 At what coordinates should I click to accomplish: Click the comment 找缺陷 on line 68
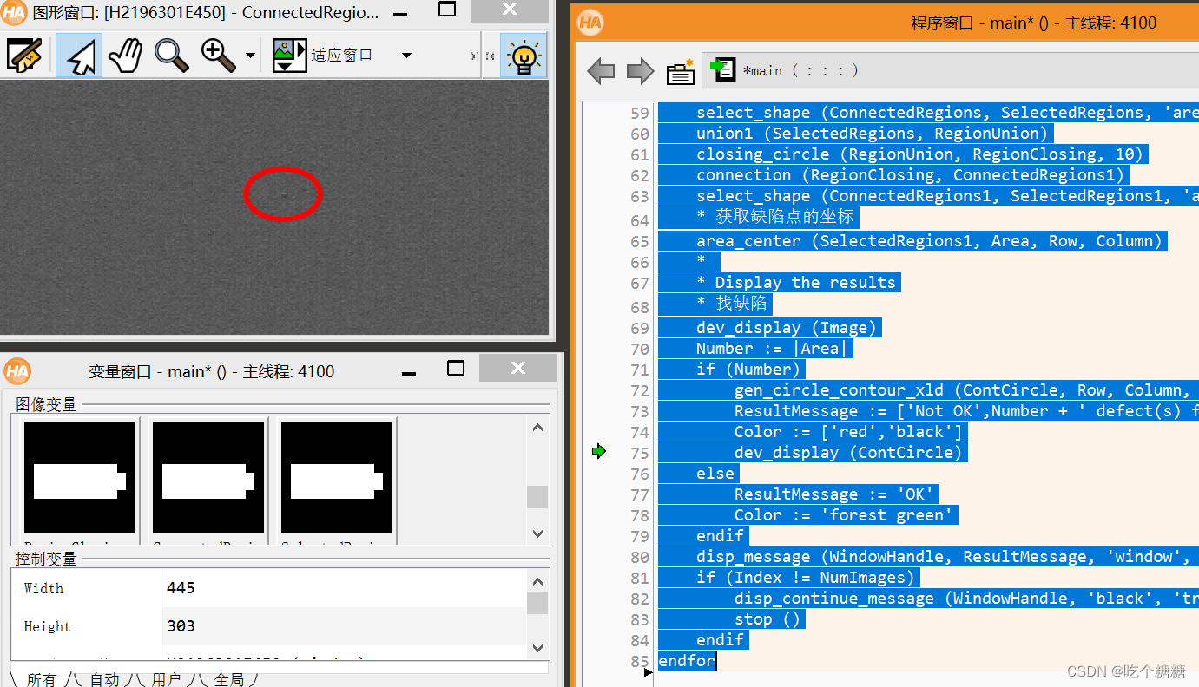point(733,304)
